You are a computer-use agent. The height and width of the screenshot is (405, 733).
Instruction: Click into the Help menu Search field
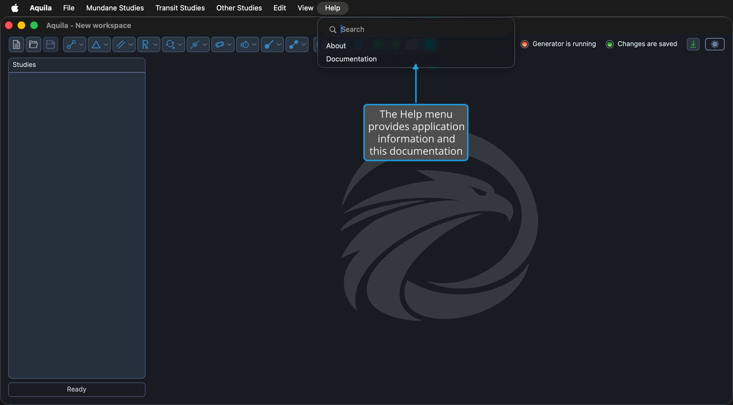[416, 29]
